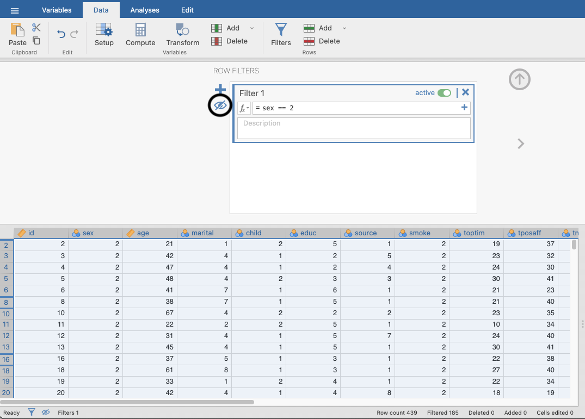
Task: Click the plus icon to add new filter
Action: click(x=220, y=89)
